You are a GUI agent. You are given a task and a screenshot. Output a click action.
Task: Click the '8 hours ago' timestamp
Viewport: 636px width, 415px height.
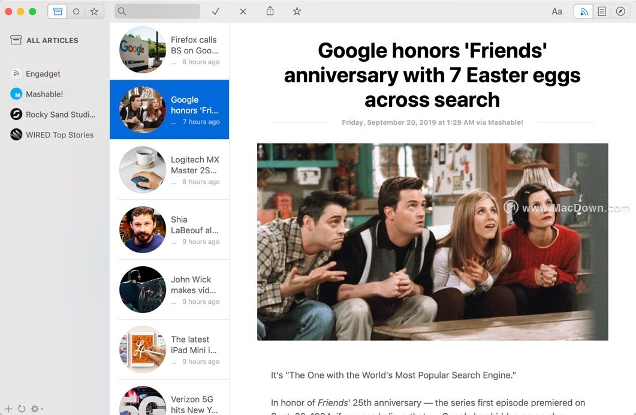pos(201,182)
